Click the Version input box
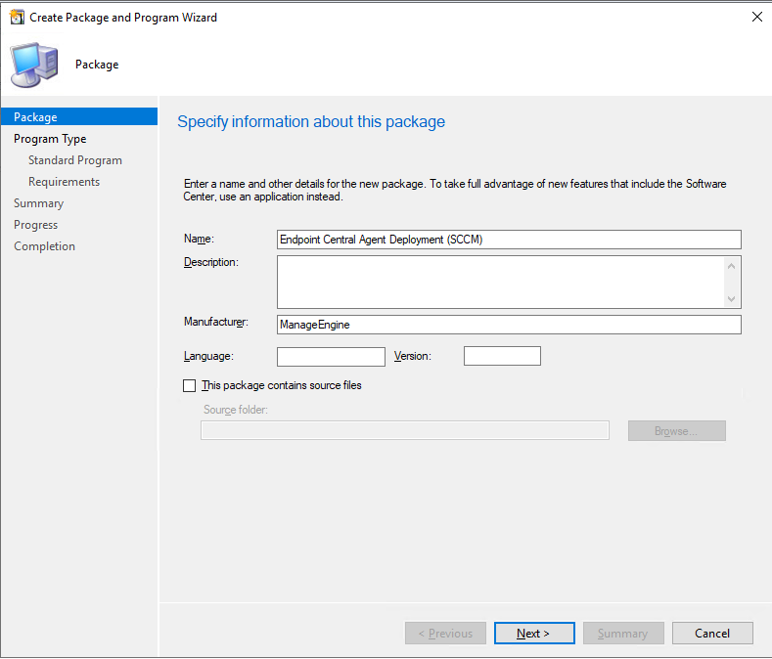772x659 pixels. tap(502, 356)
